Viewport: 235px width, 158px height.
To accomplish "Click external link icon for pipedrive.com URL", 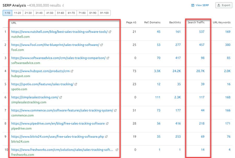I will coord(107,124).
